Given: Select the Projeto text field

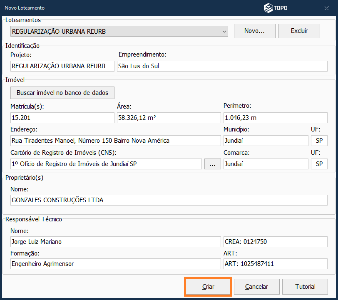Looking at the screenshot, I should tap(62, 66).
